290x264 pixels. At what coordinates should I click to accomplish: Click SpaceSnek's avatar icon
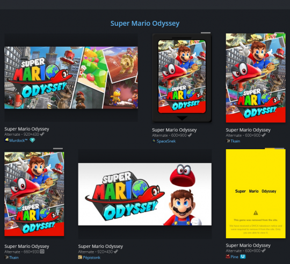tap(154, 141)
